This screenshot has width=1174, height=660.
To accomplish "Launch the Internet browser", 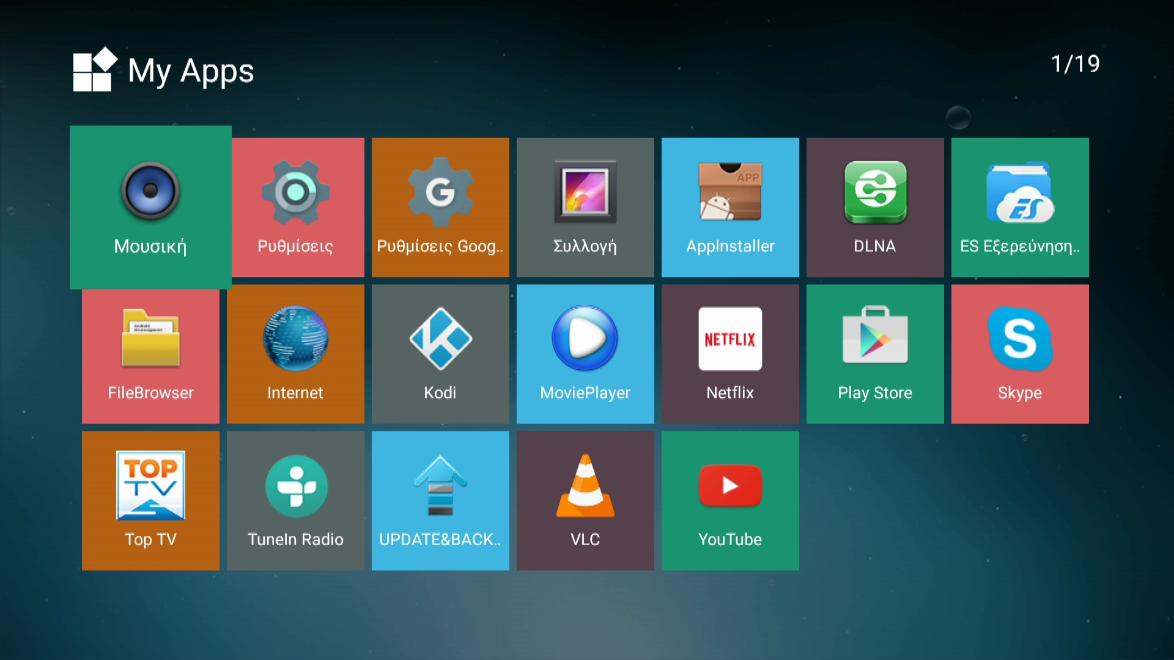I will point(295,354).
